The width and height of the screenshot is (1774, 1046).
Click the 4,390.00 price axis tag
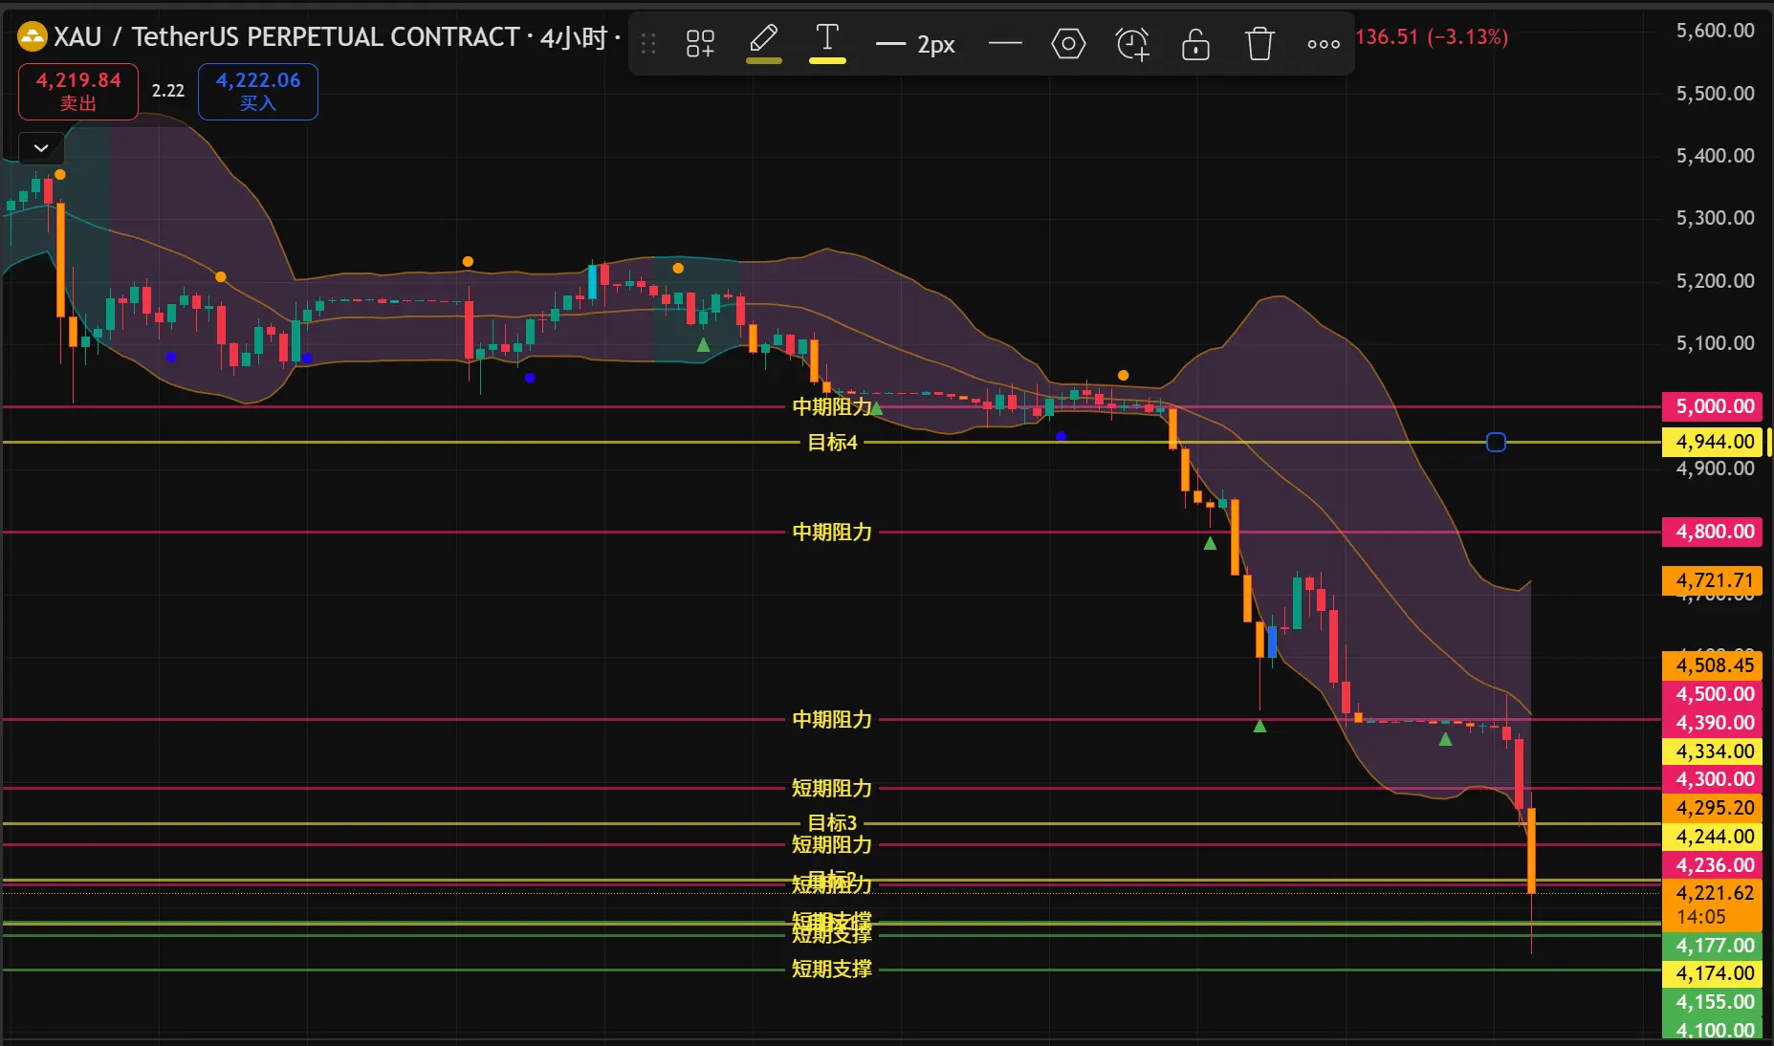coord(1712,723)
